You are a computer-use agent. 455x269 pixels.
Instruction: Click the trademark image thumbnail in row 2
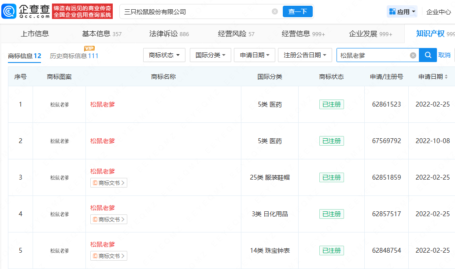(59, 141)
